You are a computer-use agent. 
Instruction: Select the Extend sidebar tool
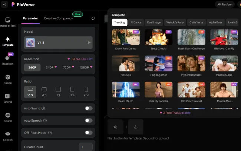(8, 98)
